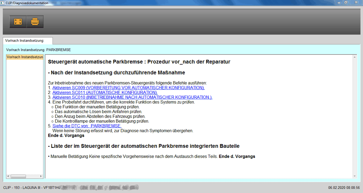This screenshot has width=363, height=193.
Task: Restore down the CLIP window
Action: click(346, 2)
